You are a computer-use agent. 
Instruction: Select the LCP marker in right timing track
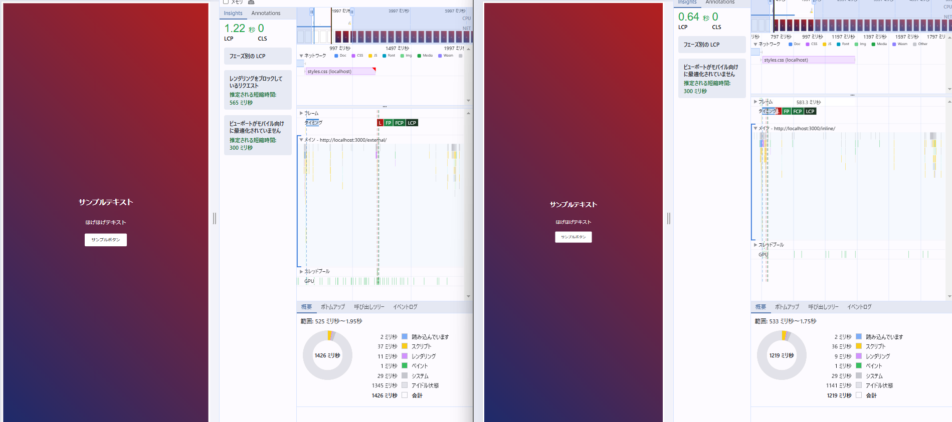(x=810, y=111)
